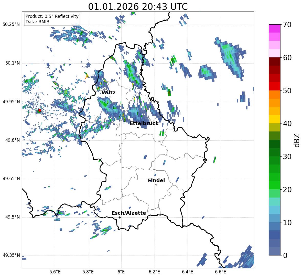The image size is (303, 277).
Task: Click the 50 tick on colorbar
Action: point(287,90)
